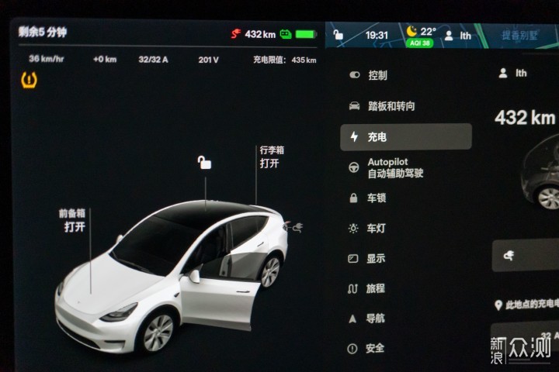This screenshot has width=559, height=372.
Task: Tap the 201 V voltage value
Action: (x=209, y=60)
